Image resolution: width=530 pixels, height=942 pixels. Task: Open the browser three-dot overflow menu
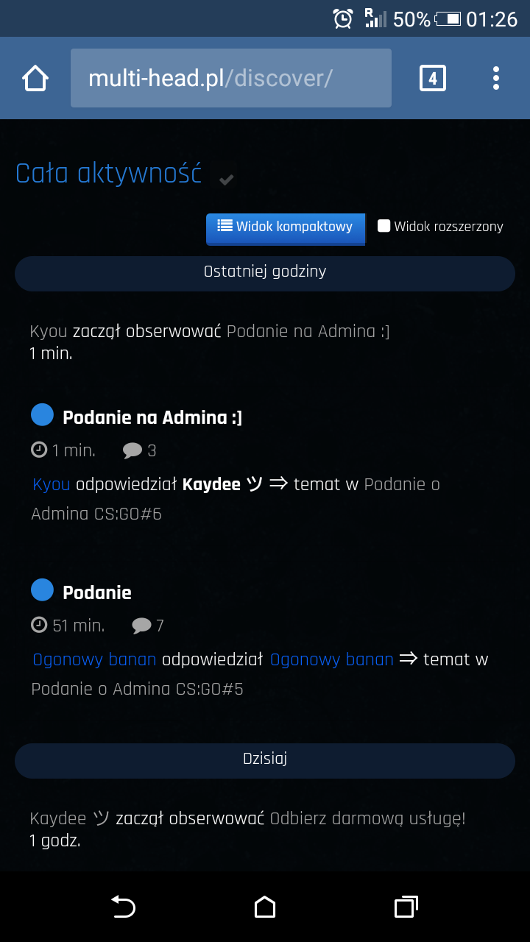pos(496,78)
